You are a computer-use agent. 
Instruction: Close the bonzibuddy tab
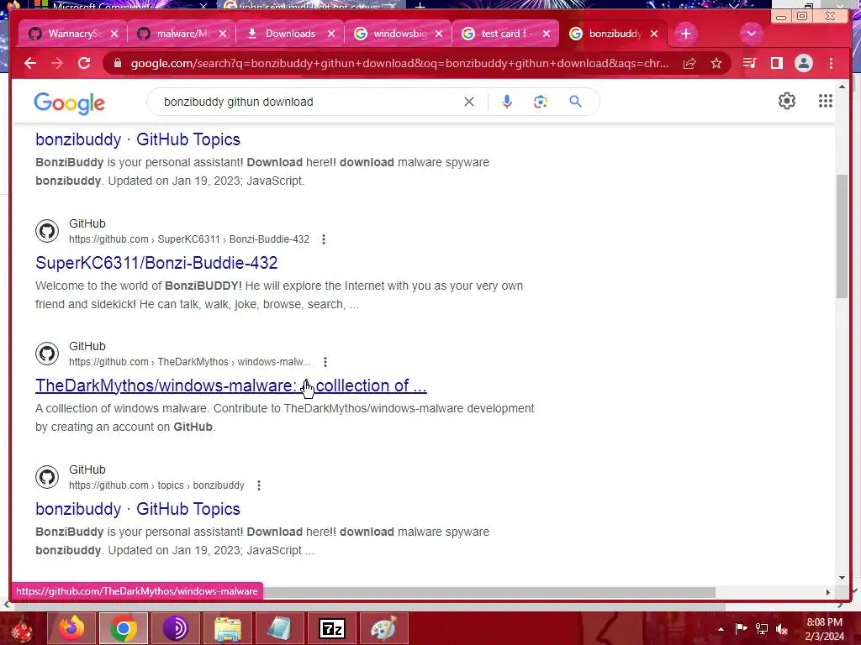coord(654,34)
